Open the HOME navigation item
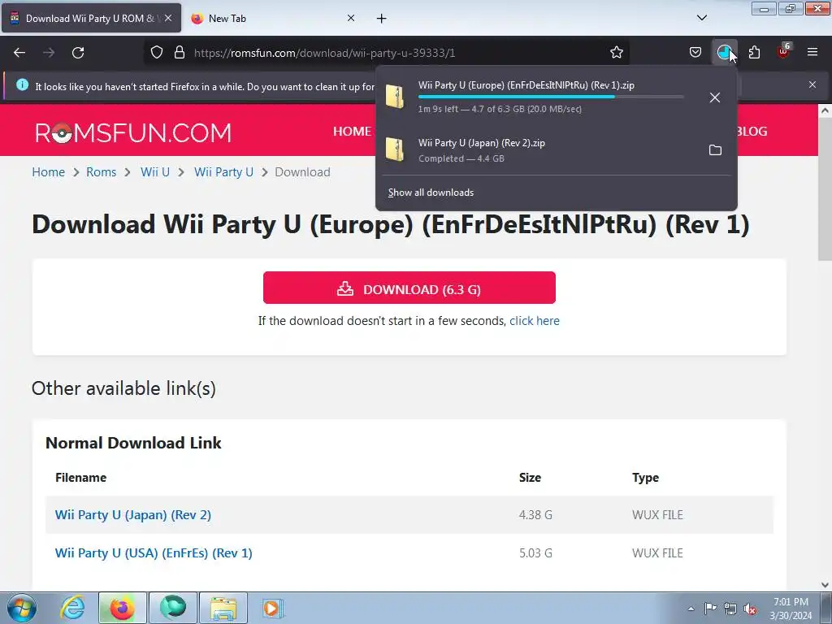The height and width of the screenshot is (624, 832). click(x=352, y=131)
